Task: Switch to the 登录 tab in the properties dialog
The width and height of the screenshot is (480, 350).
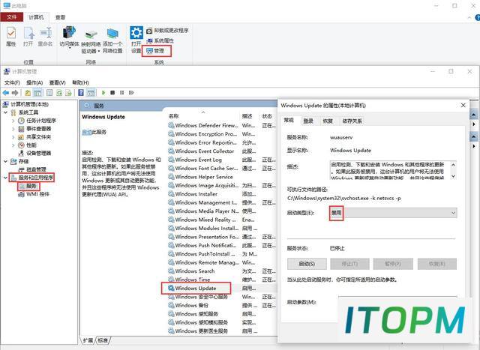Action: tap(308, 121)
